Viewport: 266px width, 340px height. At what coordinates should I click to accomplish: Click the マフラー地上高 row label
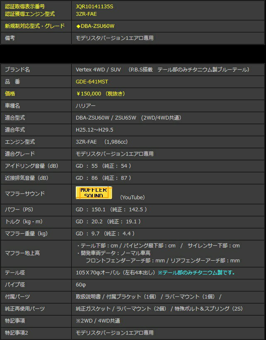(22, 253)
